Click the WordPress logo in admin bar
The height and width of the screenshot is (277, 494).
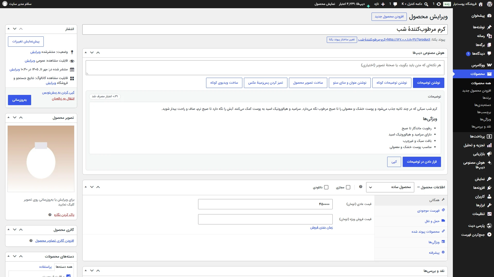pyautogui.click(x=489, y=4)
